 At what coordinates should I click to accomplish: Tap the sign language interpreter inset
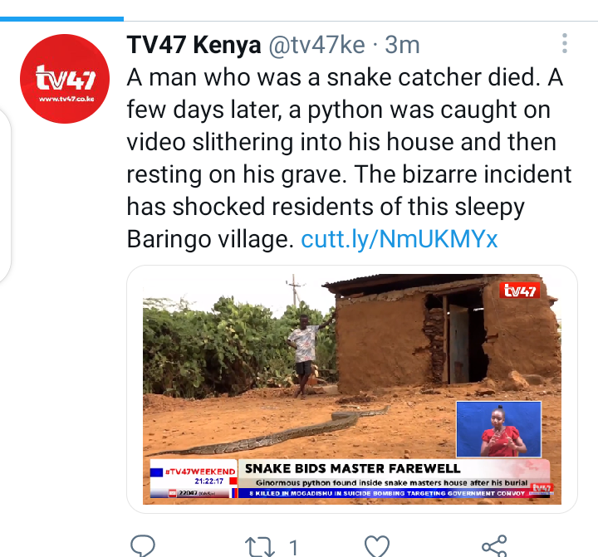pos(499,429)
